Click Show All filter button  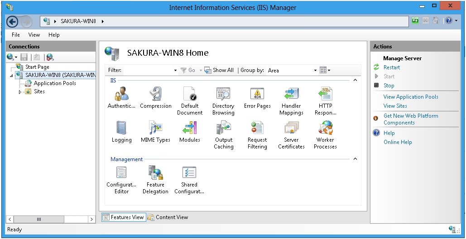[219, 70]
